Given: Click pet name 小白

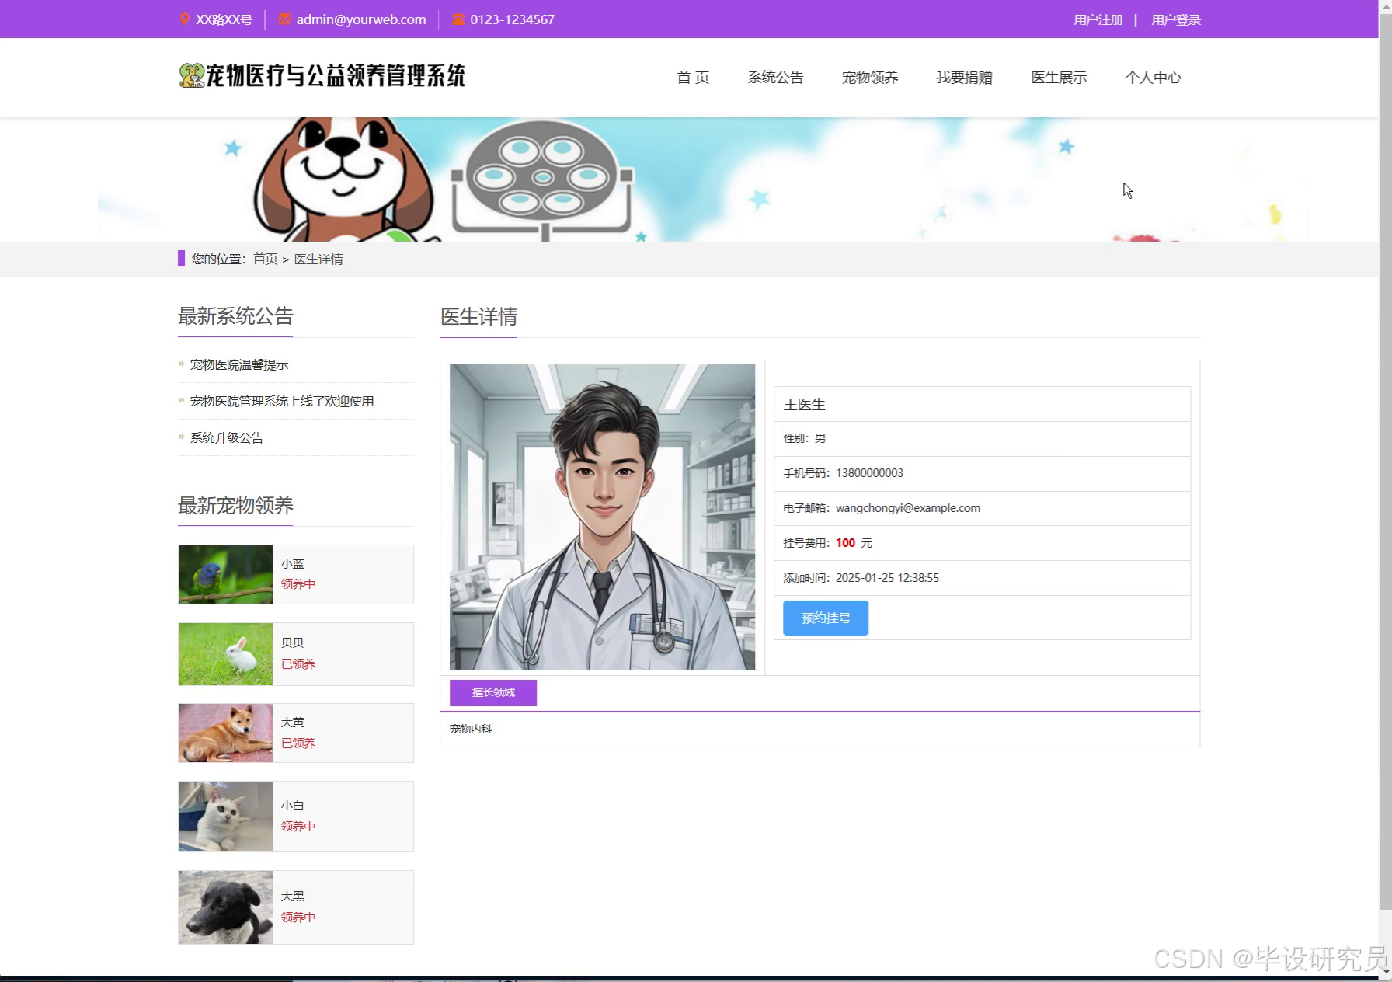Looking at the screenshot, I should tap(293, 805).
